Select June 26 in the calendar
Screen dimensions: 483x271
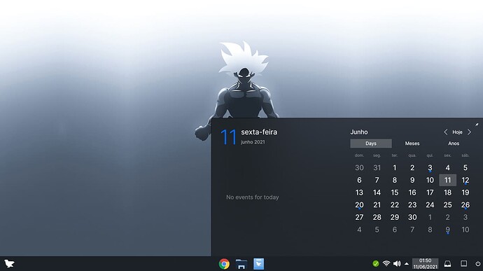(465, 204)
